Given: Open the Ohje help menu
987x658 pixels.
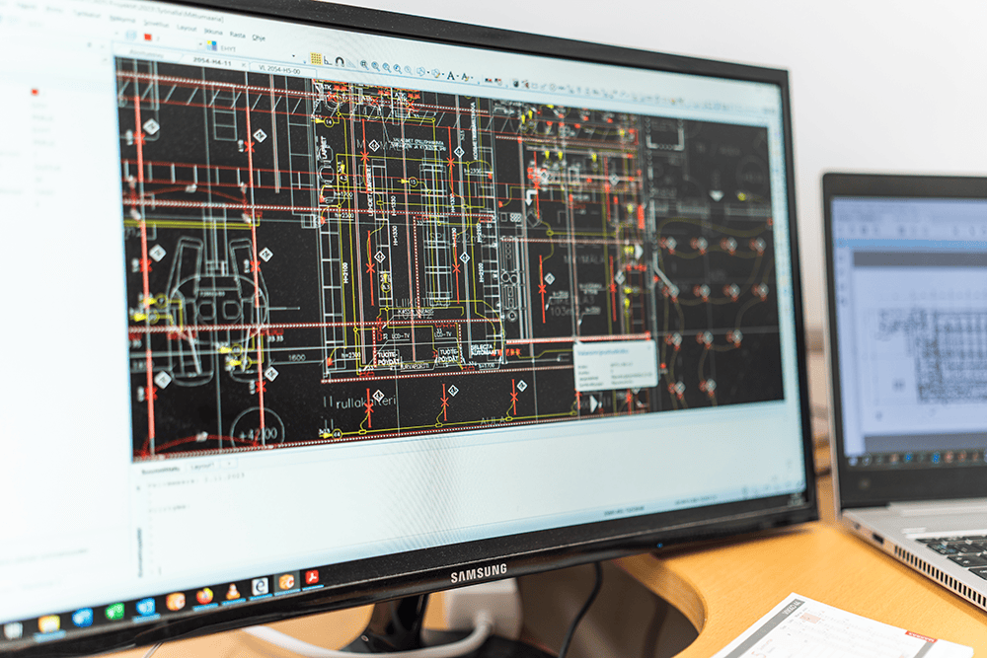Looking at the screenshot, I should [x=259, y=37].
